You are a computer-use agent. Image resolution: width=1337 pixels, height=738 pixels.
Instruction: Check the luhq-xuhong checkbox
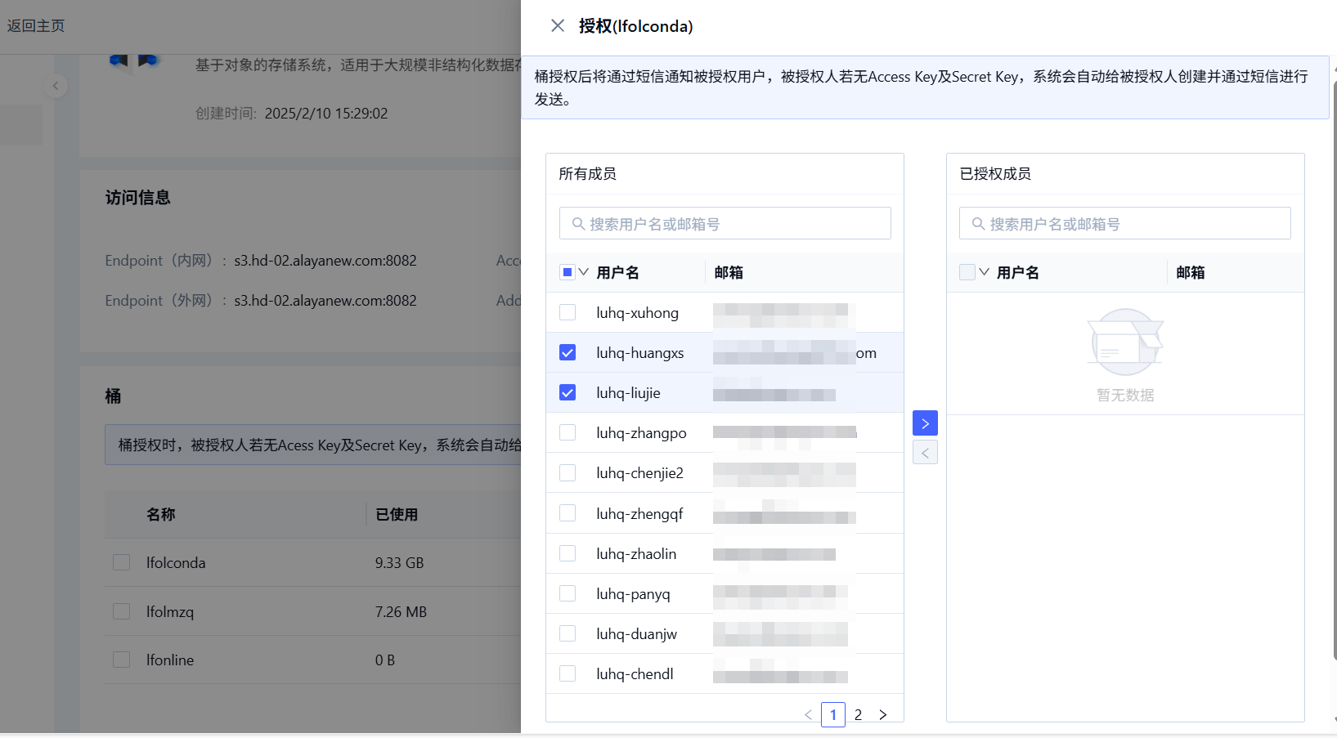point(568,312)
